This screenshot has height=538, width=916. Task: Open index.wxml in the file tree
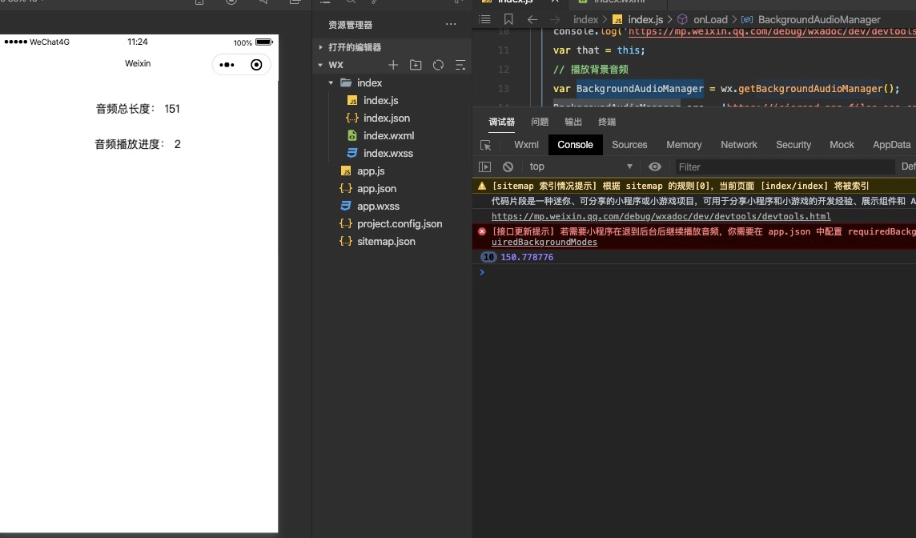click(388, 135)
